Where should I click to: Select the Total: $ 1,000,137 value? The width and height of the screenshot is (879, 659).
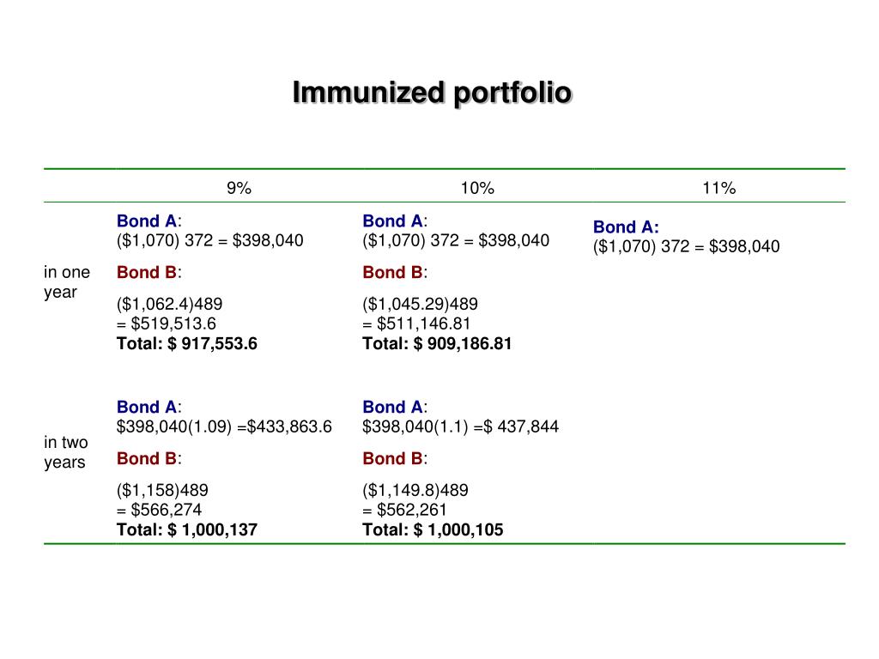pos(187,530)
